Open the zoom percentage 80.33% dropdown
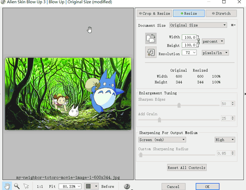Viewport: 246px width, 190px height. (70, 186)
